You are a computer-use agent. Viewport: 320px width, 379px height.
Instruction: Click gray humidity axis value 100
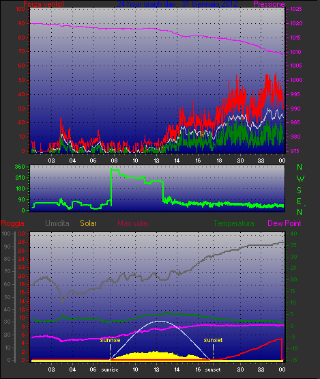(6, 234)
